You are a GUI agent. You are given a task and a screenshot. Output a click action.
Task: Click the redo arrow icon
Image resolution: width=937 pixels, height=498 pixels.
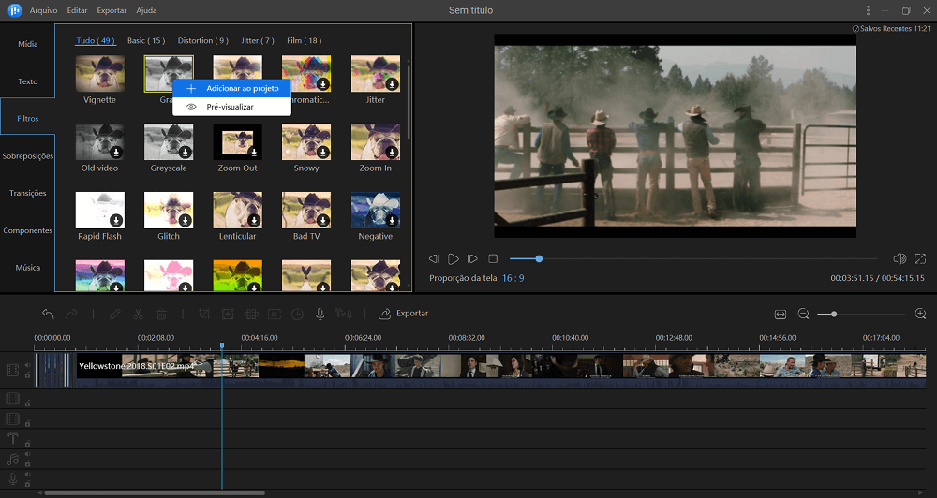click(x=71, y=314)
